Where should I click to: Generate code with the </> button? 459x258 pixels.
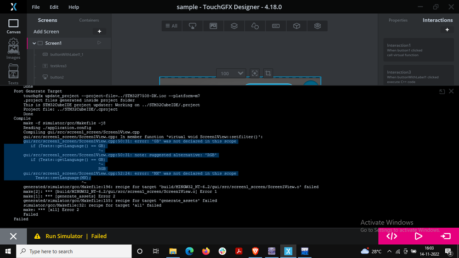point(391,236)
